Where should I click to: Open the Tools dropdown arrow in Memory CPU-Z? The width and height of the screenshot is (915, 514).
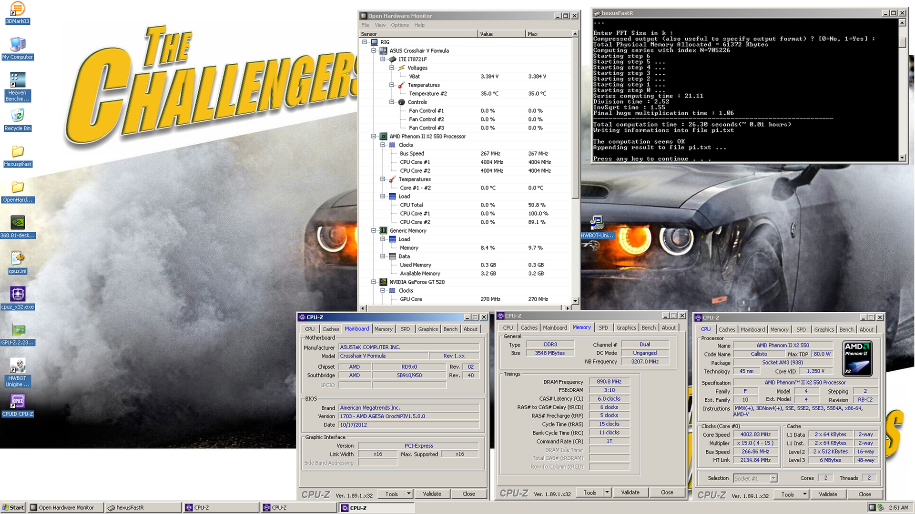click(x=607, y=492)
